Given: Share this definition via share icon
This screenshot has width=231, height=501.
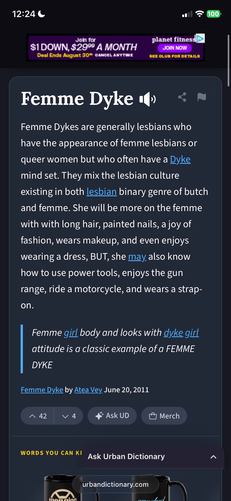Looking at the screenshot, I should (x=182, y=97).
